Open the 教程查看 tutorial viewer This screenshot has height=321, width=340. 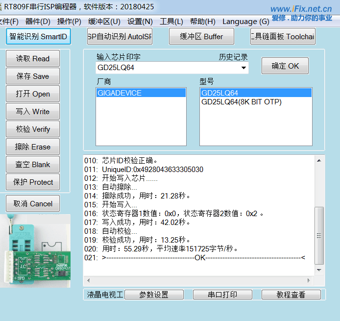click(291, 295)
